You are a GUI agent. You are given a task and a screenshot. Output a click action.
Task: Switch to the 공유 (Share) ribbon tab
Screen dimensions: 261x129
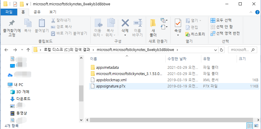click(37, 12)
